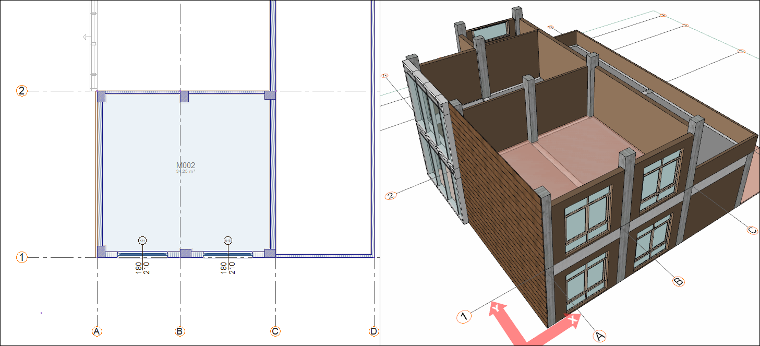
Task: Select the M002 room label
Action: point(186,166)
